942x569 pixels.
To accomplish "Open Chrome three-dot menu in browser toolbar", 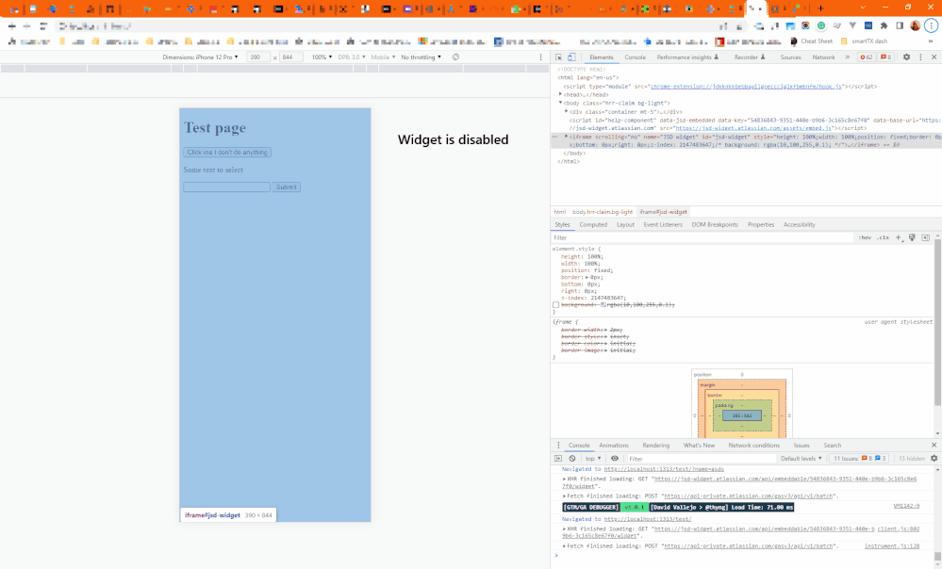I will pos(932,25).
